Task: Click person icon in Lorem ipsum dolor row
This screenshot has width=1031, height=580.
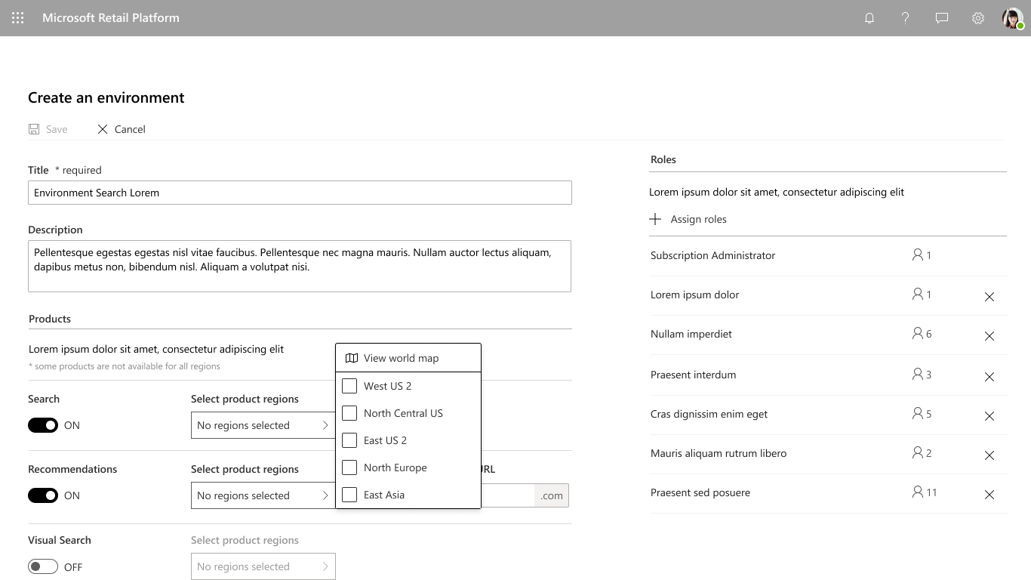Action: [x=918, y=295]
